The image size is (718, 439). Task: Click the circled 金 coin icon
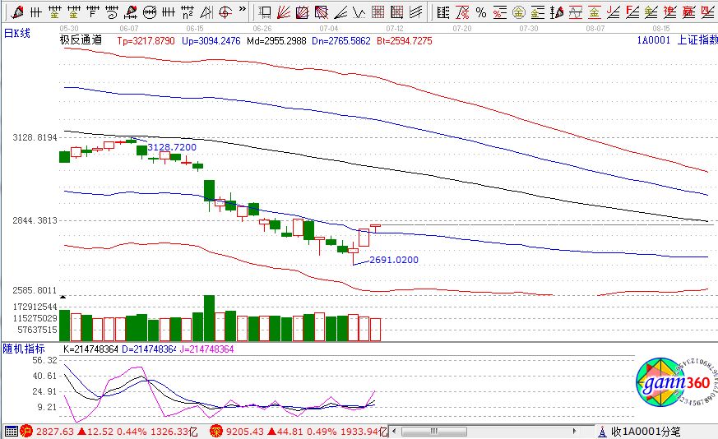[519, 12]
